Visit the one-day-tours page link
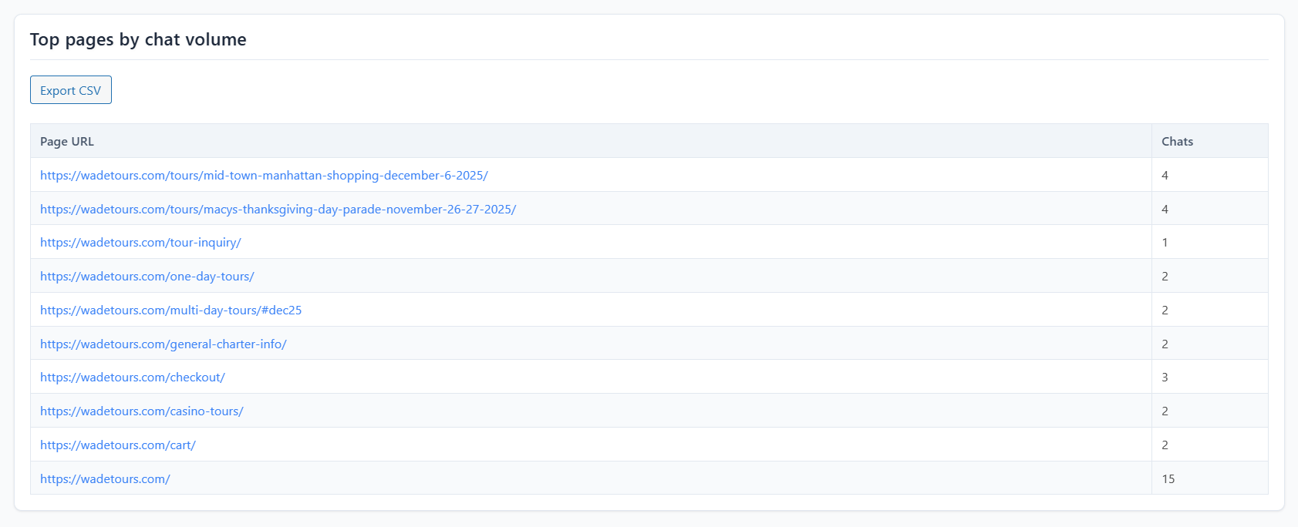Viewport: 1298px width, 527px height. tap(147, 277)
